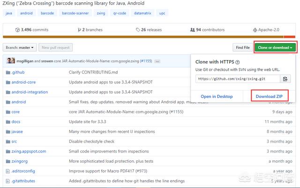Open commit 'Small code improvements from inspections'
This screenshot has width=300, height=188.
tap(109, 151)
